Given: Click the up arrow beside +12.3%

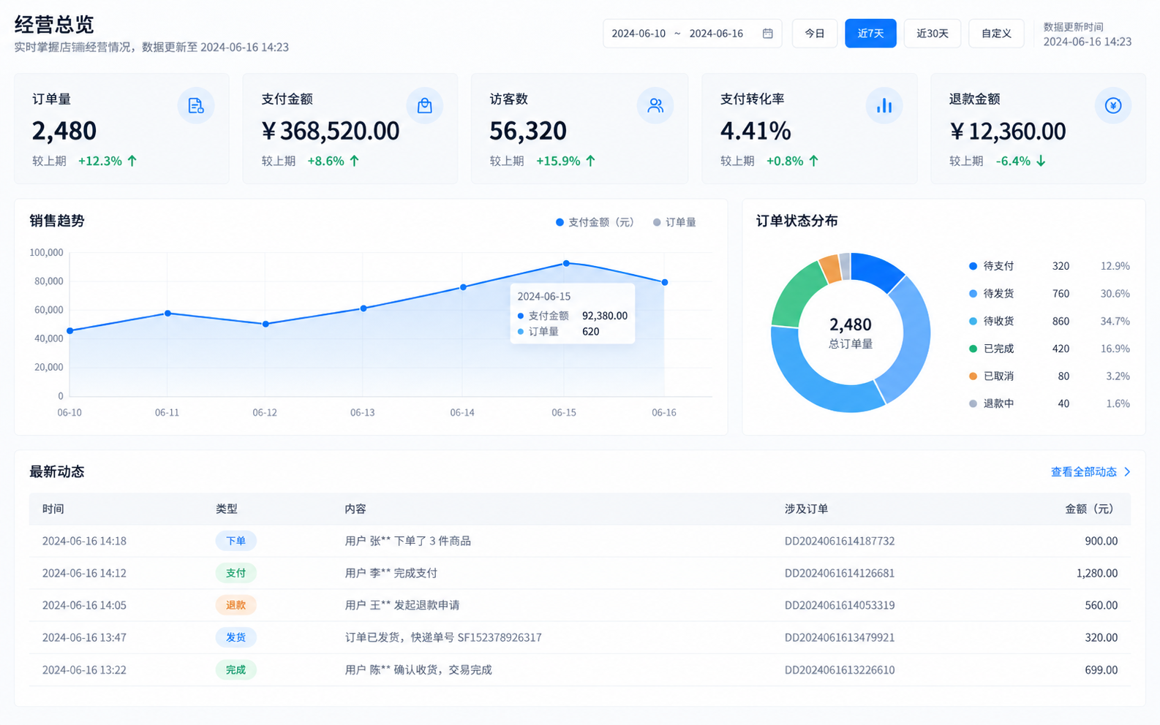Looking at the screenshot, I should click(132, 161).
